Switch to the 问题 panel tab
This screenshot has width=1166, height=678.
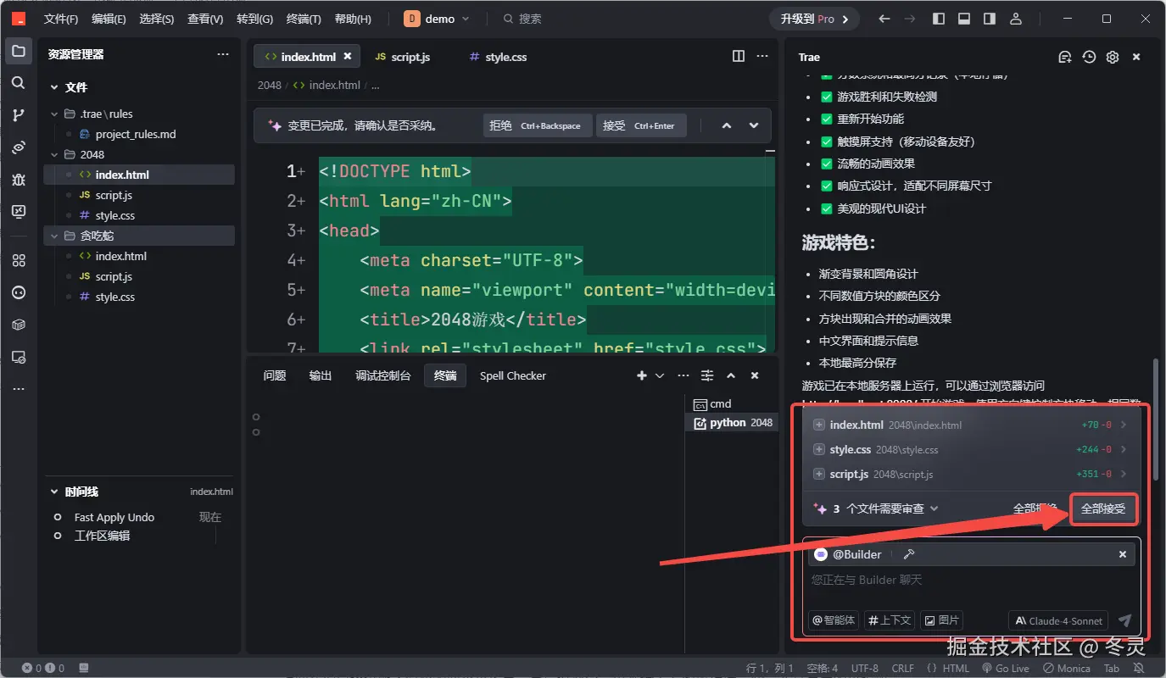click(275, 375)
